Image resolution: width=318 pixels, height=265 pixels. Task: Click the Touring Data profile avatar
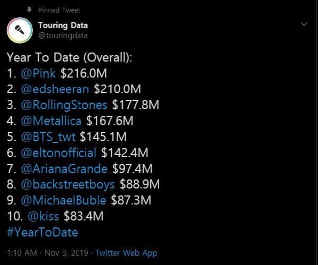pos(20,30)
